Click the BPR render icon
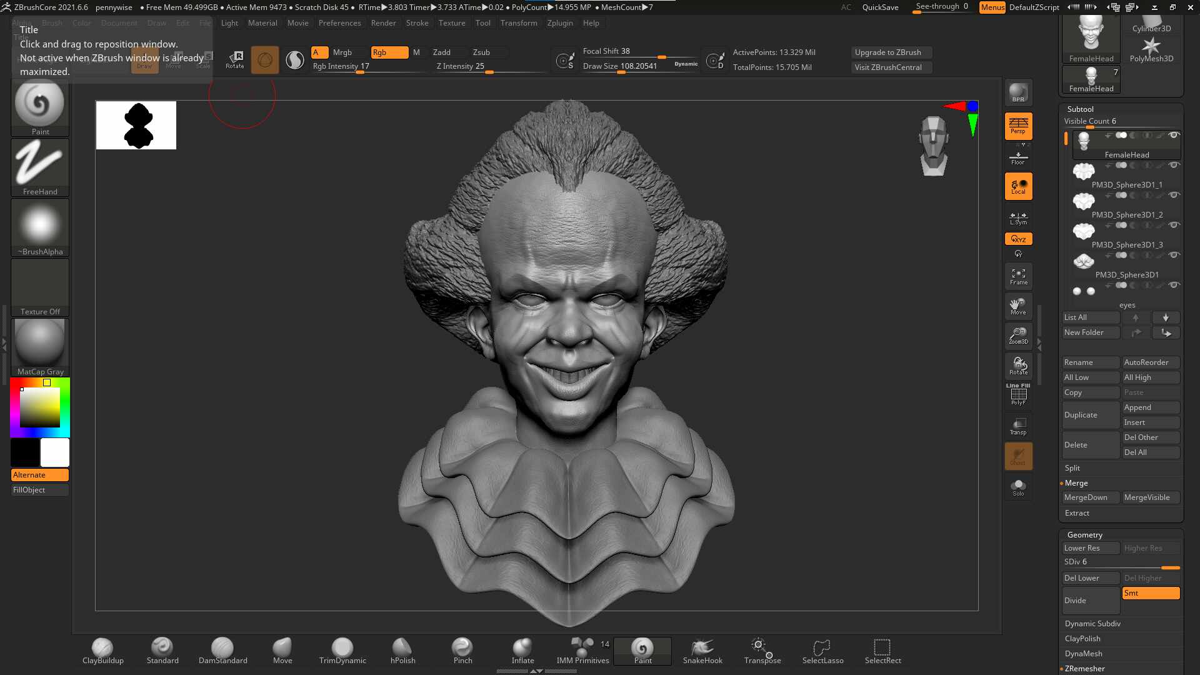Screen dimensions: 1200x675 coord(1018,93)
